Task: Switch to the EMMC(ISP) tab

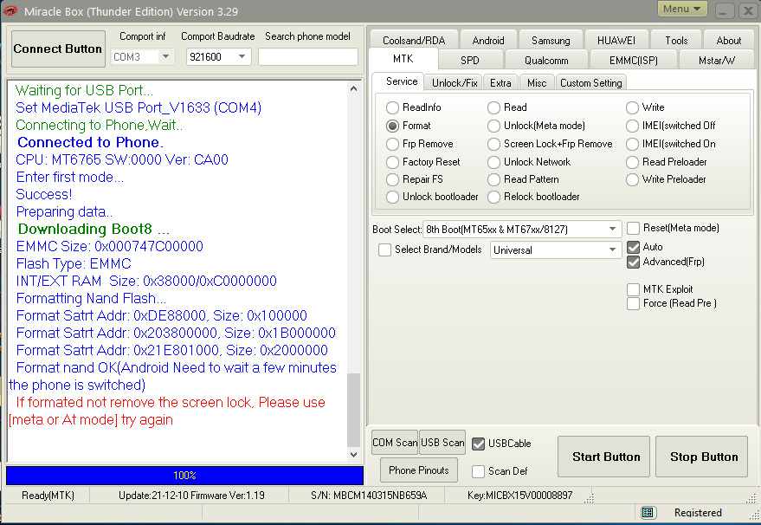Action: (x=634, y=61)
